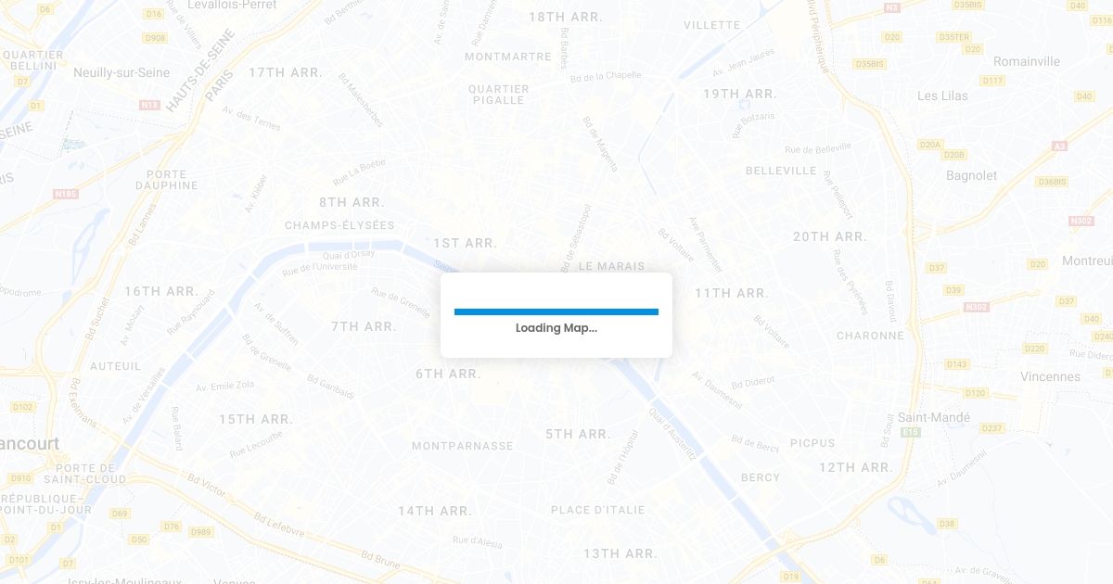Select the N13 highway marker

149,105
